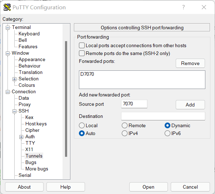Image resolution: width=215 pixels, height=194 pixels.
Task: Click the Open button
Action: point(148,187)
